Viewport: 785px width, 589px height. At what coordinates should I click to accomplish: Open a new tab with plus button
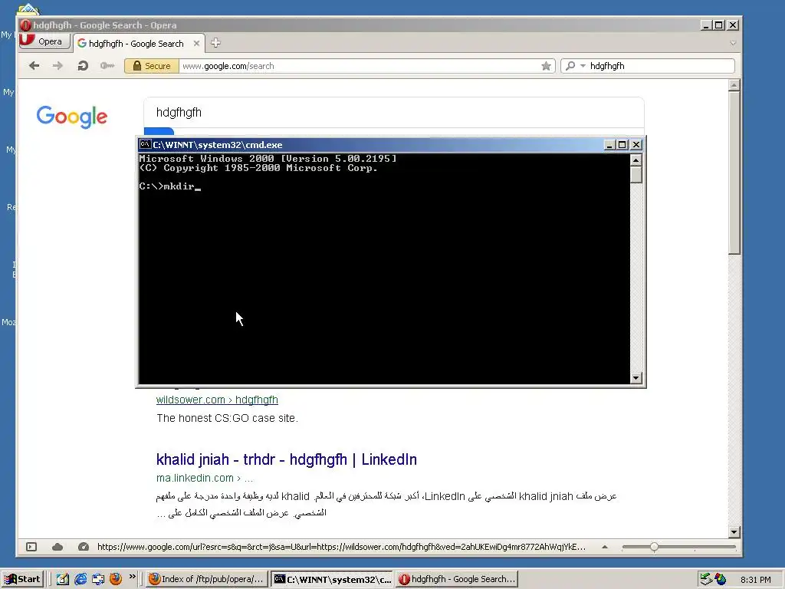click(215, 43)
